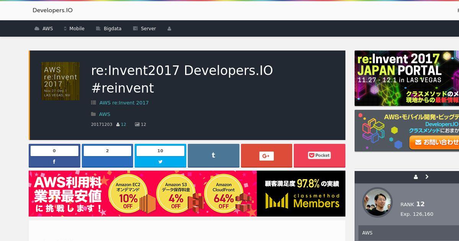The image size is (459, 241).
Task: Open the re:Invent 2017 Japan Portal banner
Action: 407,78
